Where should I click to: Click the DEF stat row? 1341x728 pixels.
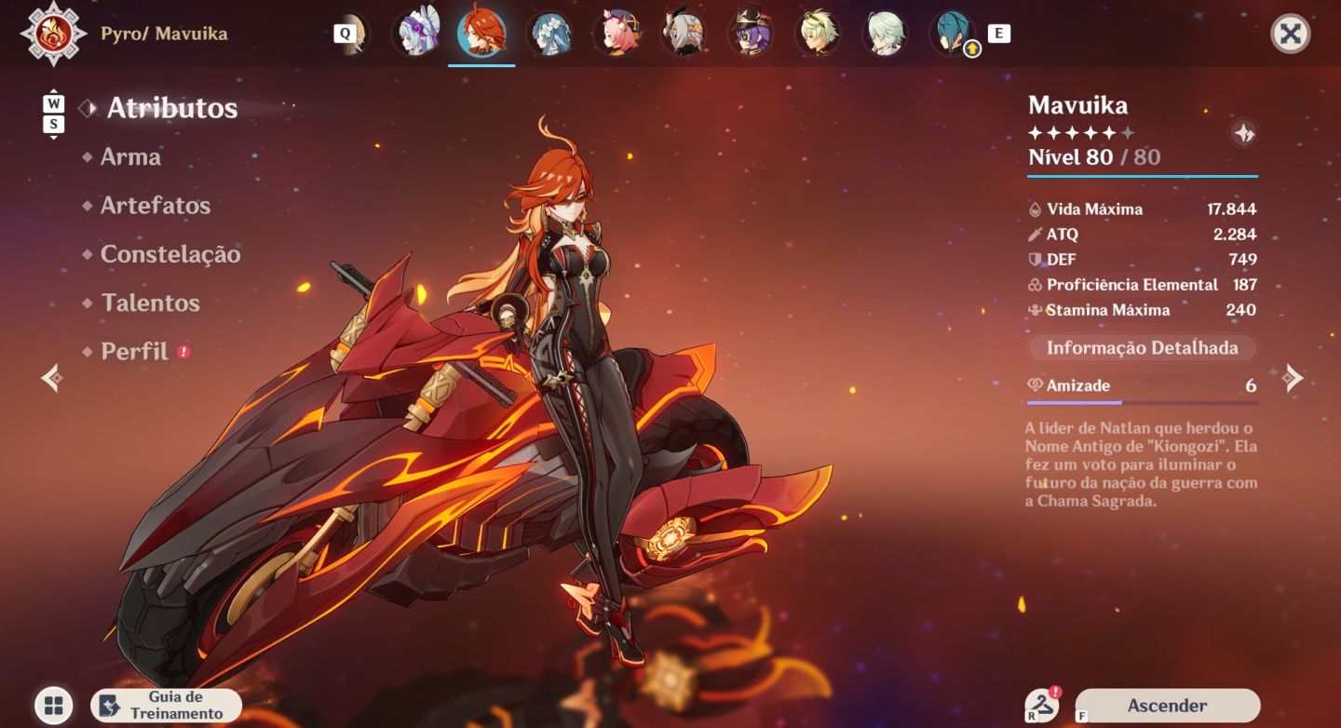[1143, 260]
